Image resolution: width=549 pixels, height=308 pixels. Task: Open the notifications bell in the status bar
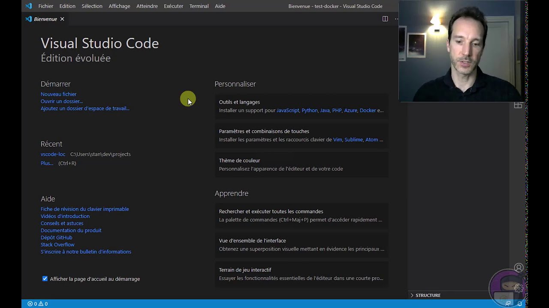tap(519, 304)
